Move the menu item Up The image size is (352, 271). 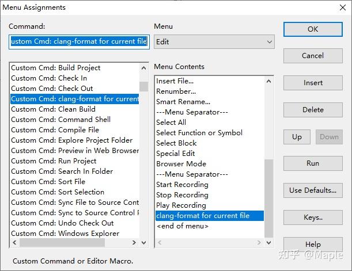coord(297,137)
